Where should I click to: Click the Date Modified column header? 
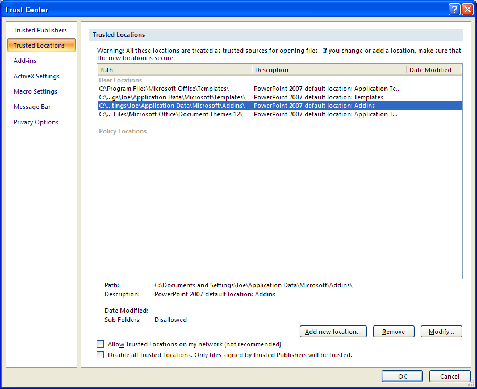click(434, 70)
